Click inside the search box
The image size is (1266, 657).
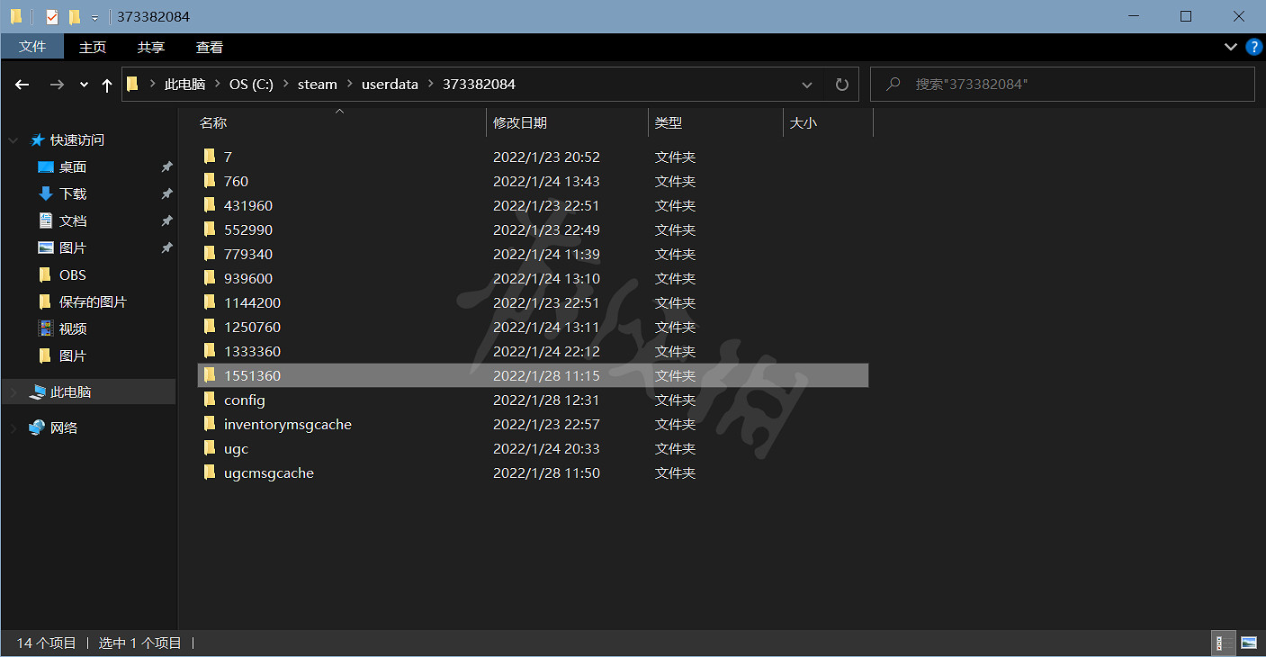click(x=1035, y=84)
